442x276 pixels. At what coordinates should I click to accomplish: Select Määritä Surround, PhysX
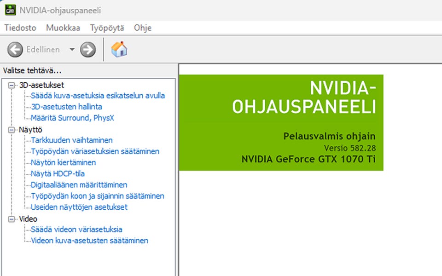72,118
